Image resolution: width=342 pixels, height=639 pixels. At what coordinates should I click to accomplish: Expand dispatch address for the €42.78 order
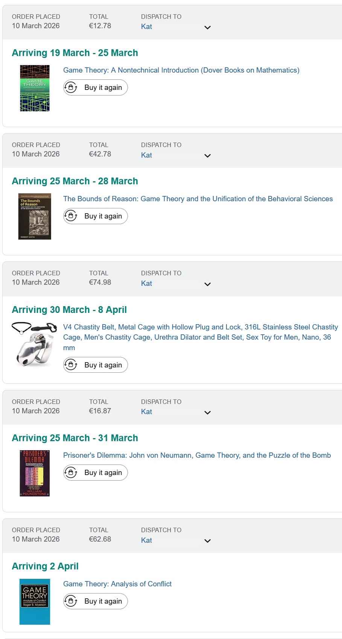207,156
